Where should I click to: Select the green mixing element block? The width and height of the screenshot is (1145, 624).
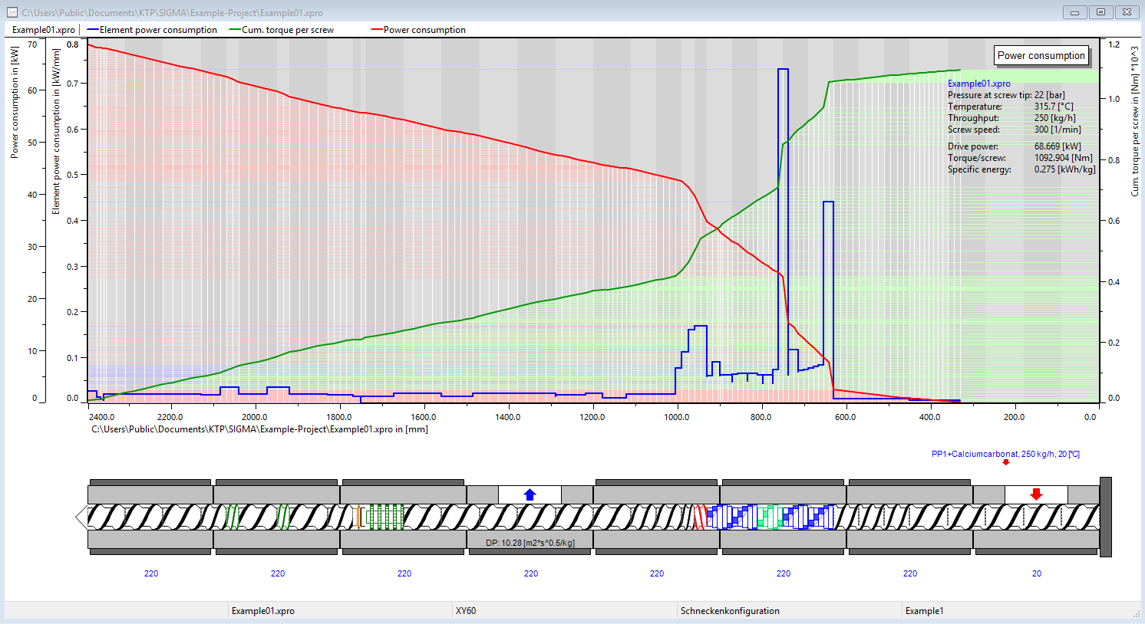point(385,517)
